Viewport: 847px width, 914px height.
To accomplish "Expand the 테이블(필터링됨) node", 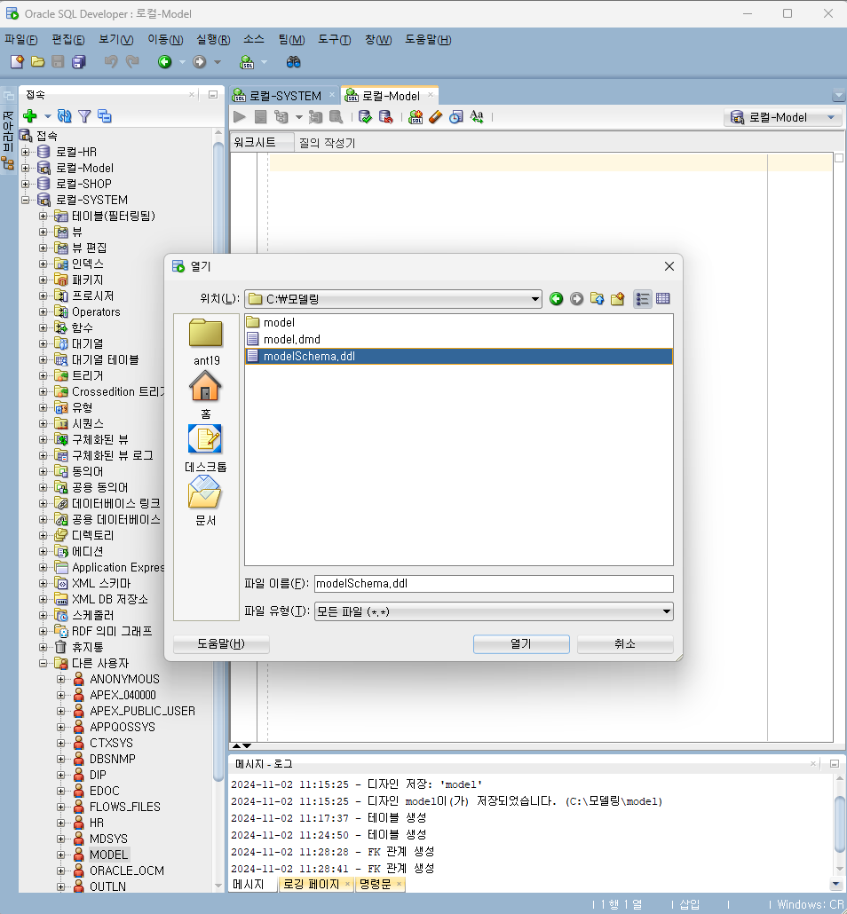I will point(44,217).
